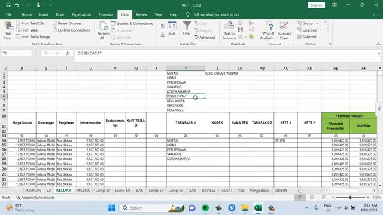Screen dimensions: 383x215
Task: Import data From Text/CSV
Action: 30,23
